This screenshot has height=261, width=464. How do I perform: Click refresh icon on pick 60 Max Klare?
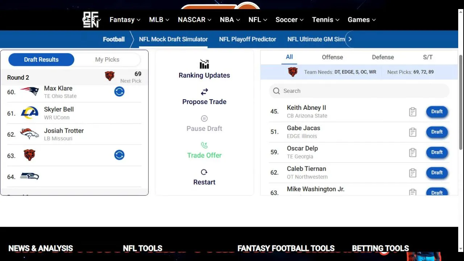pyautogui.click(x=119, y=92)
